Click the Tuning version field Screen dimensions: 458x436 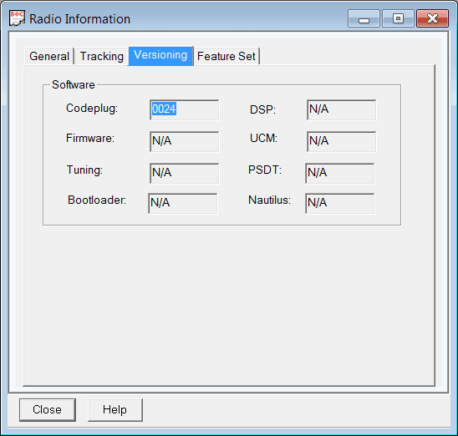point(185,173)
